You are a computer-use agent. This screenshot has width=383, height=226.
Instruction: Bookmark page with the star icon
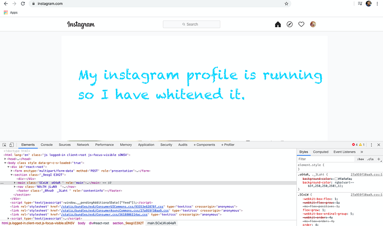coord(286,4)
